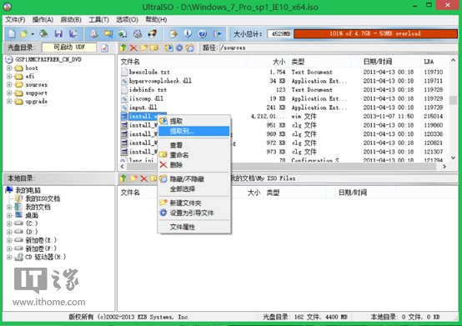Click the 可启动 UDF bootable field
This screenshot has width=462, height=326.
[69, 48]
